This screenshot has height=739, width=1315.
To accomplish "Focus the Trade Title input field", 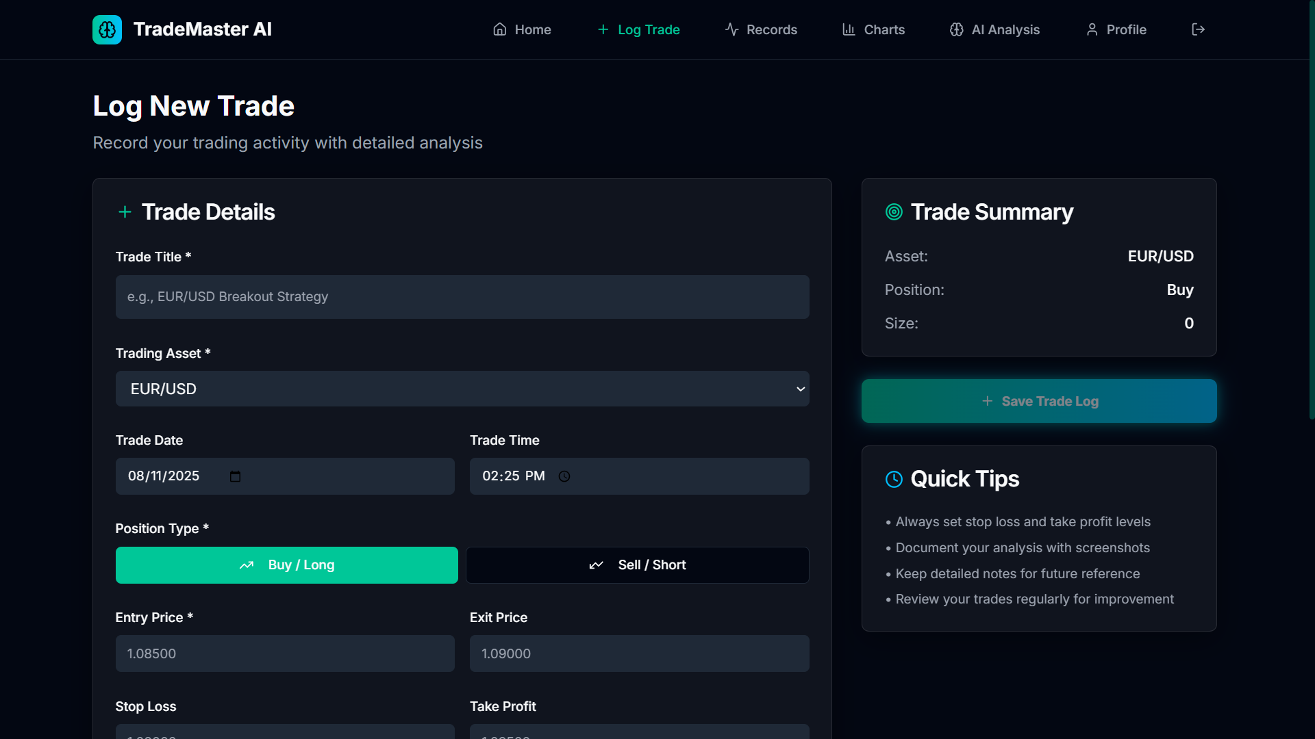I will click(462, 297).
